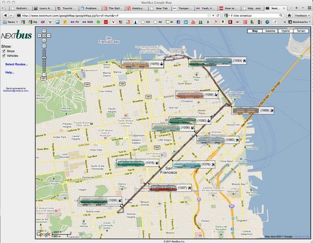Show more bookmarks with the chevron
The height and width of the screenshot is (243, 313).
pyautogui.click(x=285, y=22)
